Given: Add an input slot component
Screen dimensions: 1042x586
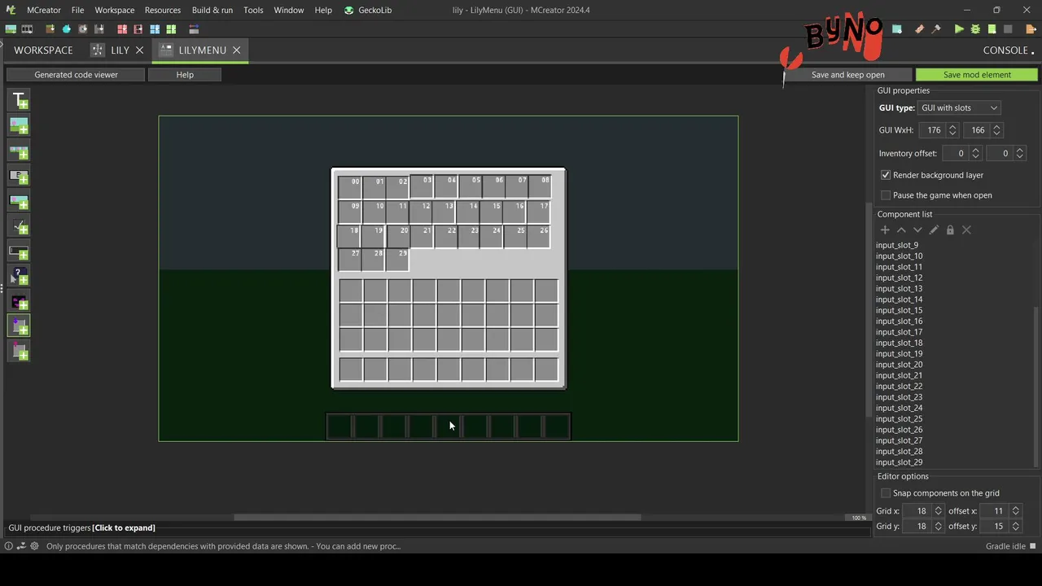Looking at the screenshot, I should (x=20, y=326).
